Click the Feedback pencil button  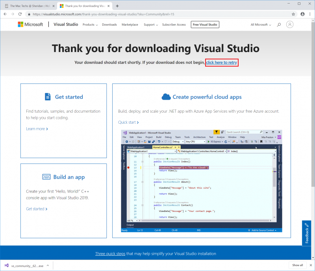coord(307,233)
